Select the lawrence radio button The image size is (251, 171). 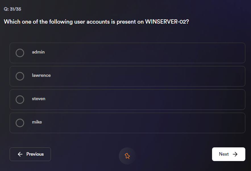(20, 76)
